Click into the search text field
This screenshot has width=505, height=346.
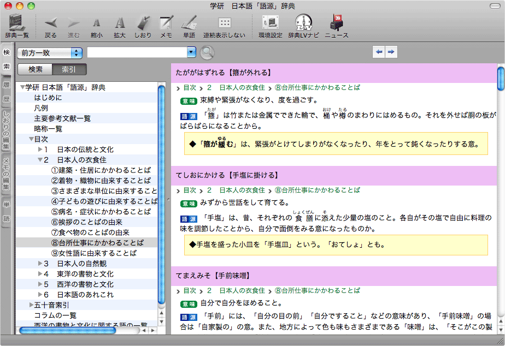[x=137, y=52]
